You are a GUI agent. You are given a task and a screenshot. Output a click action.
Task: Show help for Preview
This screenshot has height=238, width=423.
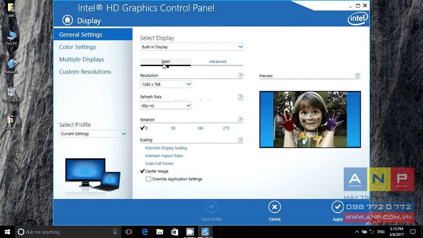point(357,76)
